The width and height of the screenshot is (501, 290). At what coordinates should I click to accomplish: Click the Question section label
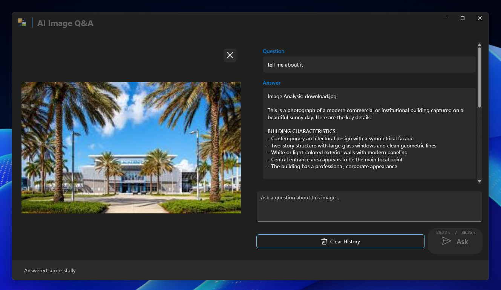pyautogui.click(x=273, y=51)
